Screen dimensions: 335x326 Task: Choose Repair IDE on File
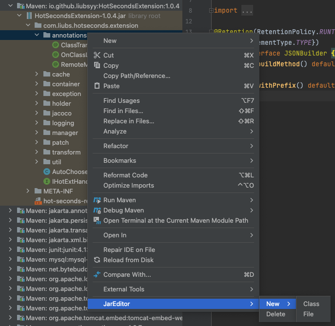click(173, 250)
